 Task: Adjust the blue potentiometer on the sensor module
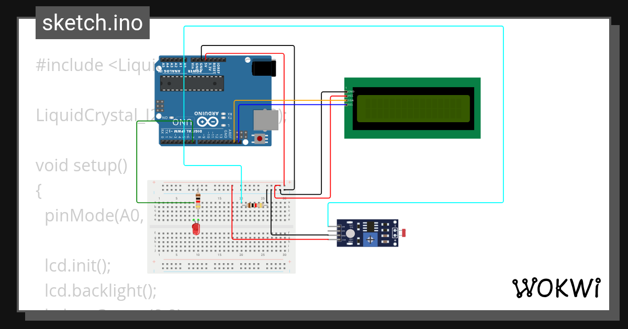(x=370, y=239)
